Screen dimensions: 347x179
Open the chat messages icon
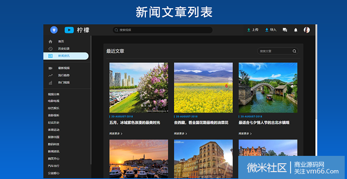coord(285,30)
